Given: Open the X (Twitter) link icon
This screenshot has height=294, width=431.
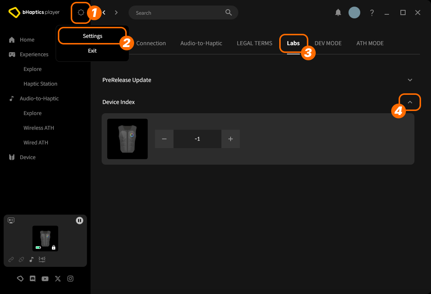Looking at the screenshot, I should pos(58,279).
